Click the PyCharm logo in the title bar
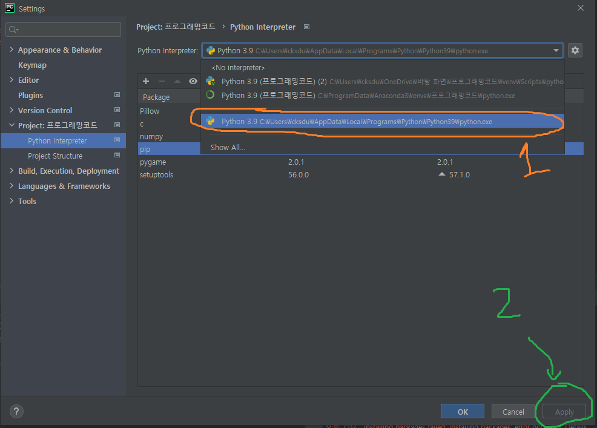Viewport: 597px width, 428px height. [x=10, y=8]
